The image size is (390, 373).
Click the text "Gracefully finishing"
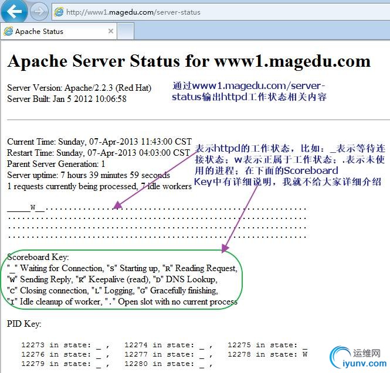184,290
